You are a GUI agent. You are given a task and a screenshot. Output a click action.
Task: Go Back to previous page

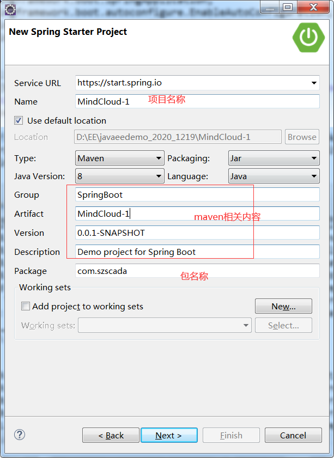[111, 435]
